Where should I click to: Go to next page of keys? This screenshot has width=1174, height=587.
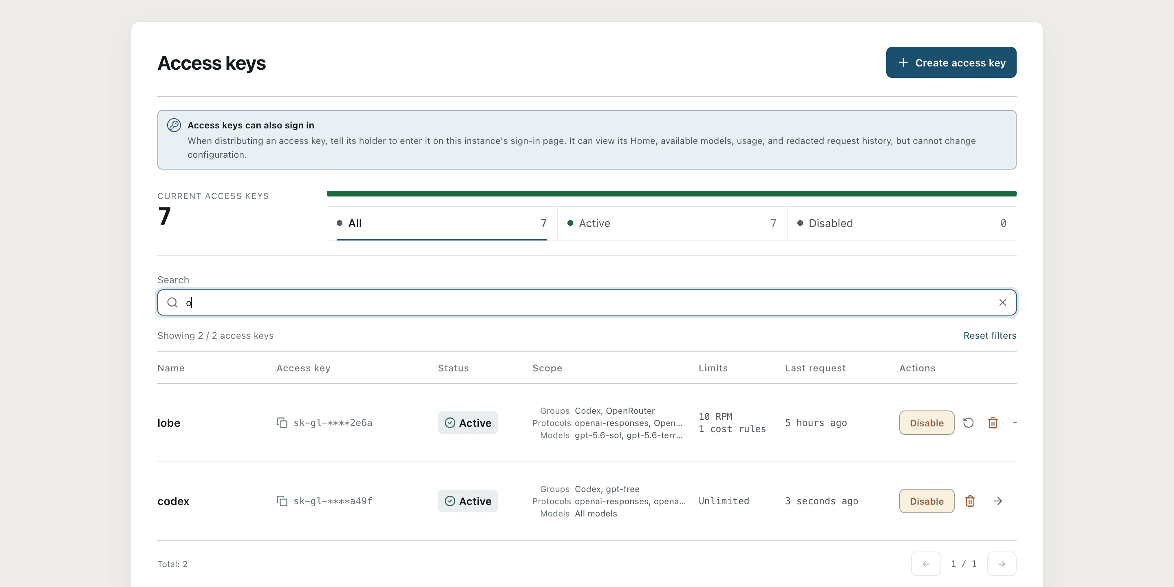click(1001, 564)
